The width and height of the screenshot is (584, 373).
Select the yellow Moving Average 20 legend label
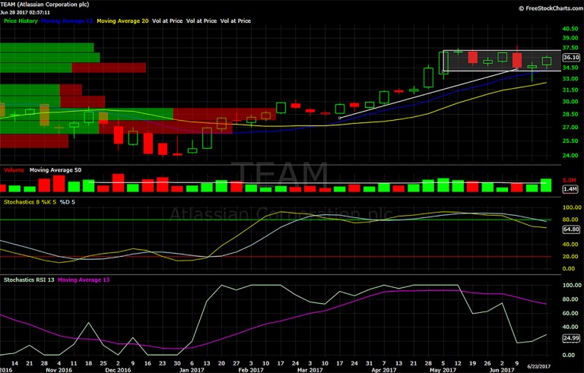[x=122, y=21]
